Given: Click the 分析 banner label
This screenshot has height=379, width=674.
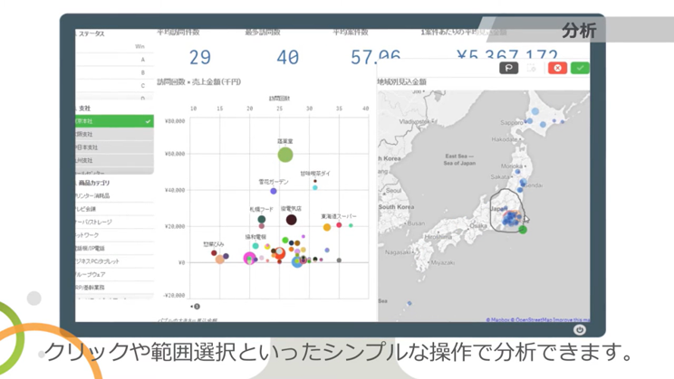Looking at the screenshot, I should point(579,31).
